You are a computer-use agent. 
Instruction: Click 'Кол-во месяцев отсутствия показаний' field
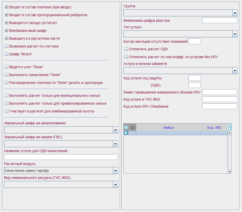point(195,41)
